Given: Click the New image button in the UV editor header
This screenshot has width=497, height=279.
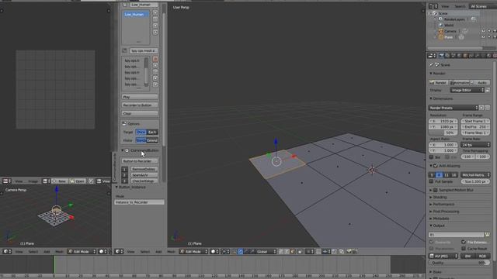Looking at the screenshot, I should (x=59, y=181).
